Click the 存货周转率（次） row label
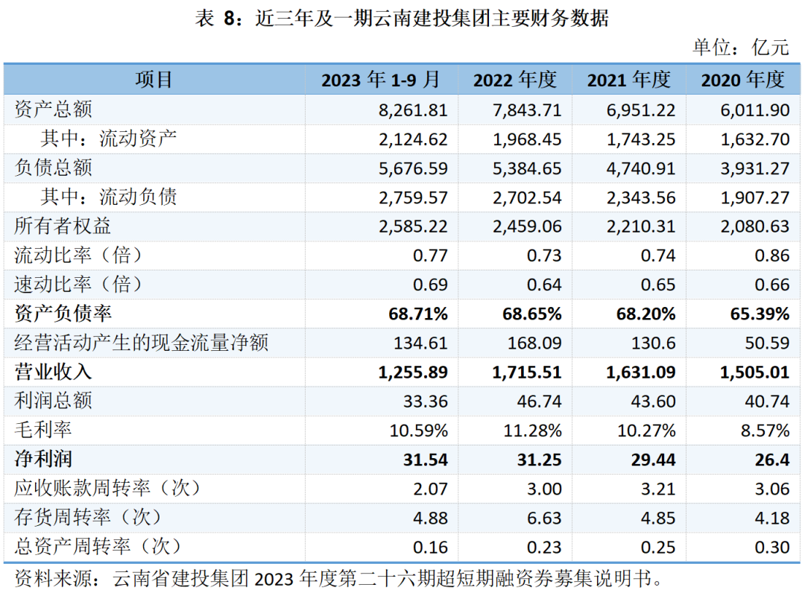 pos(88,517)
